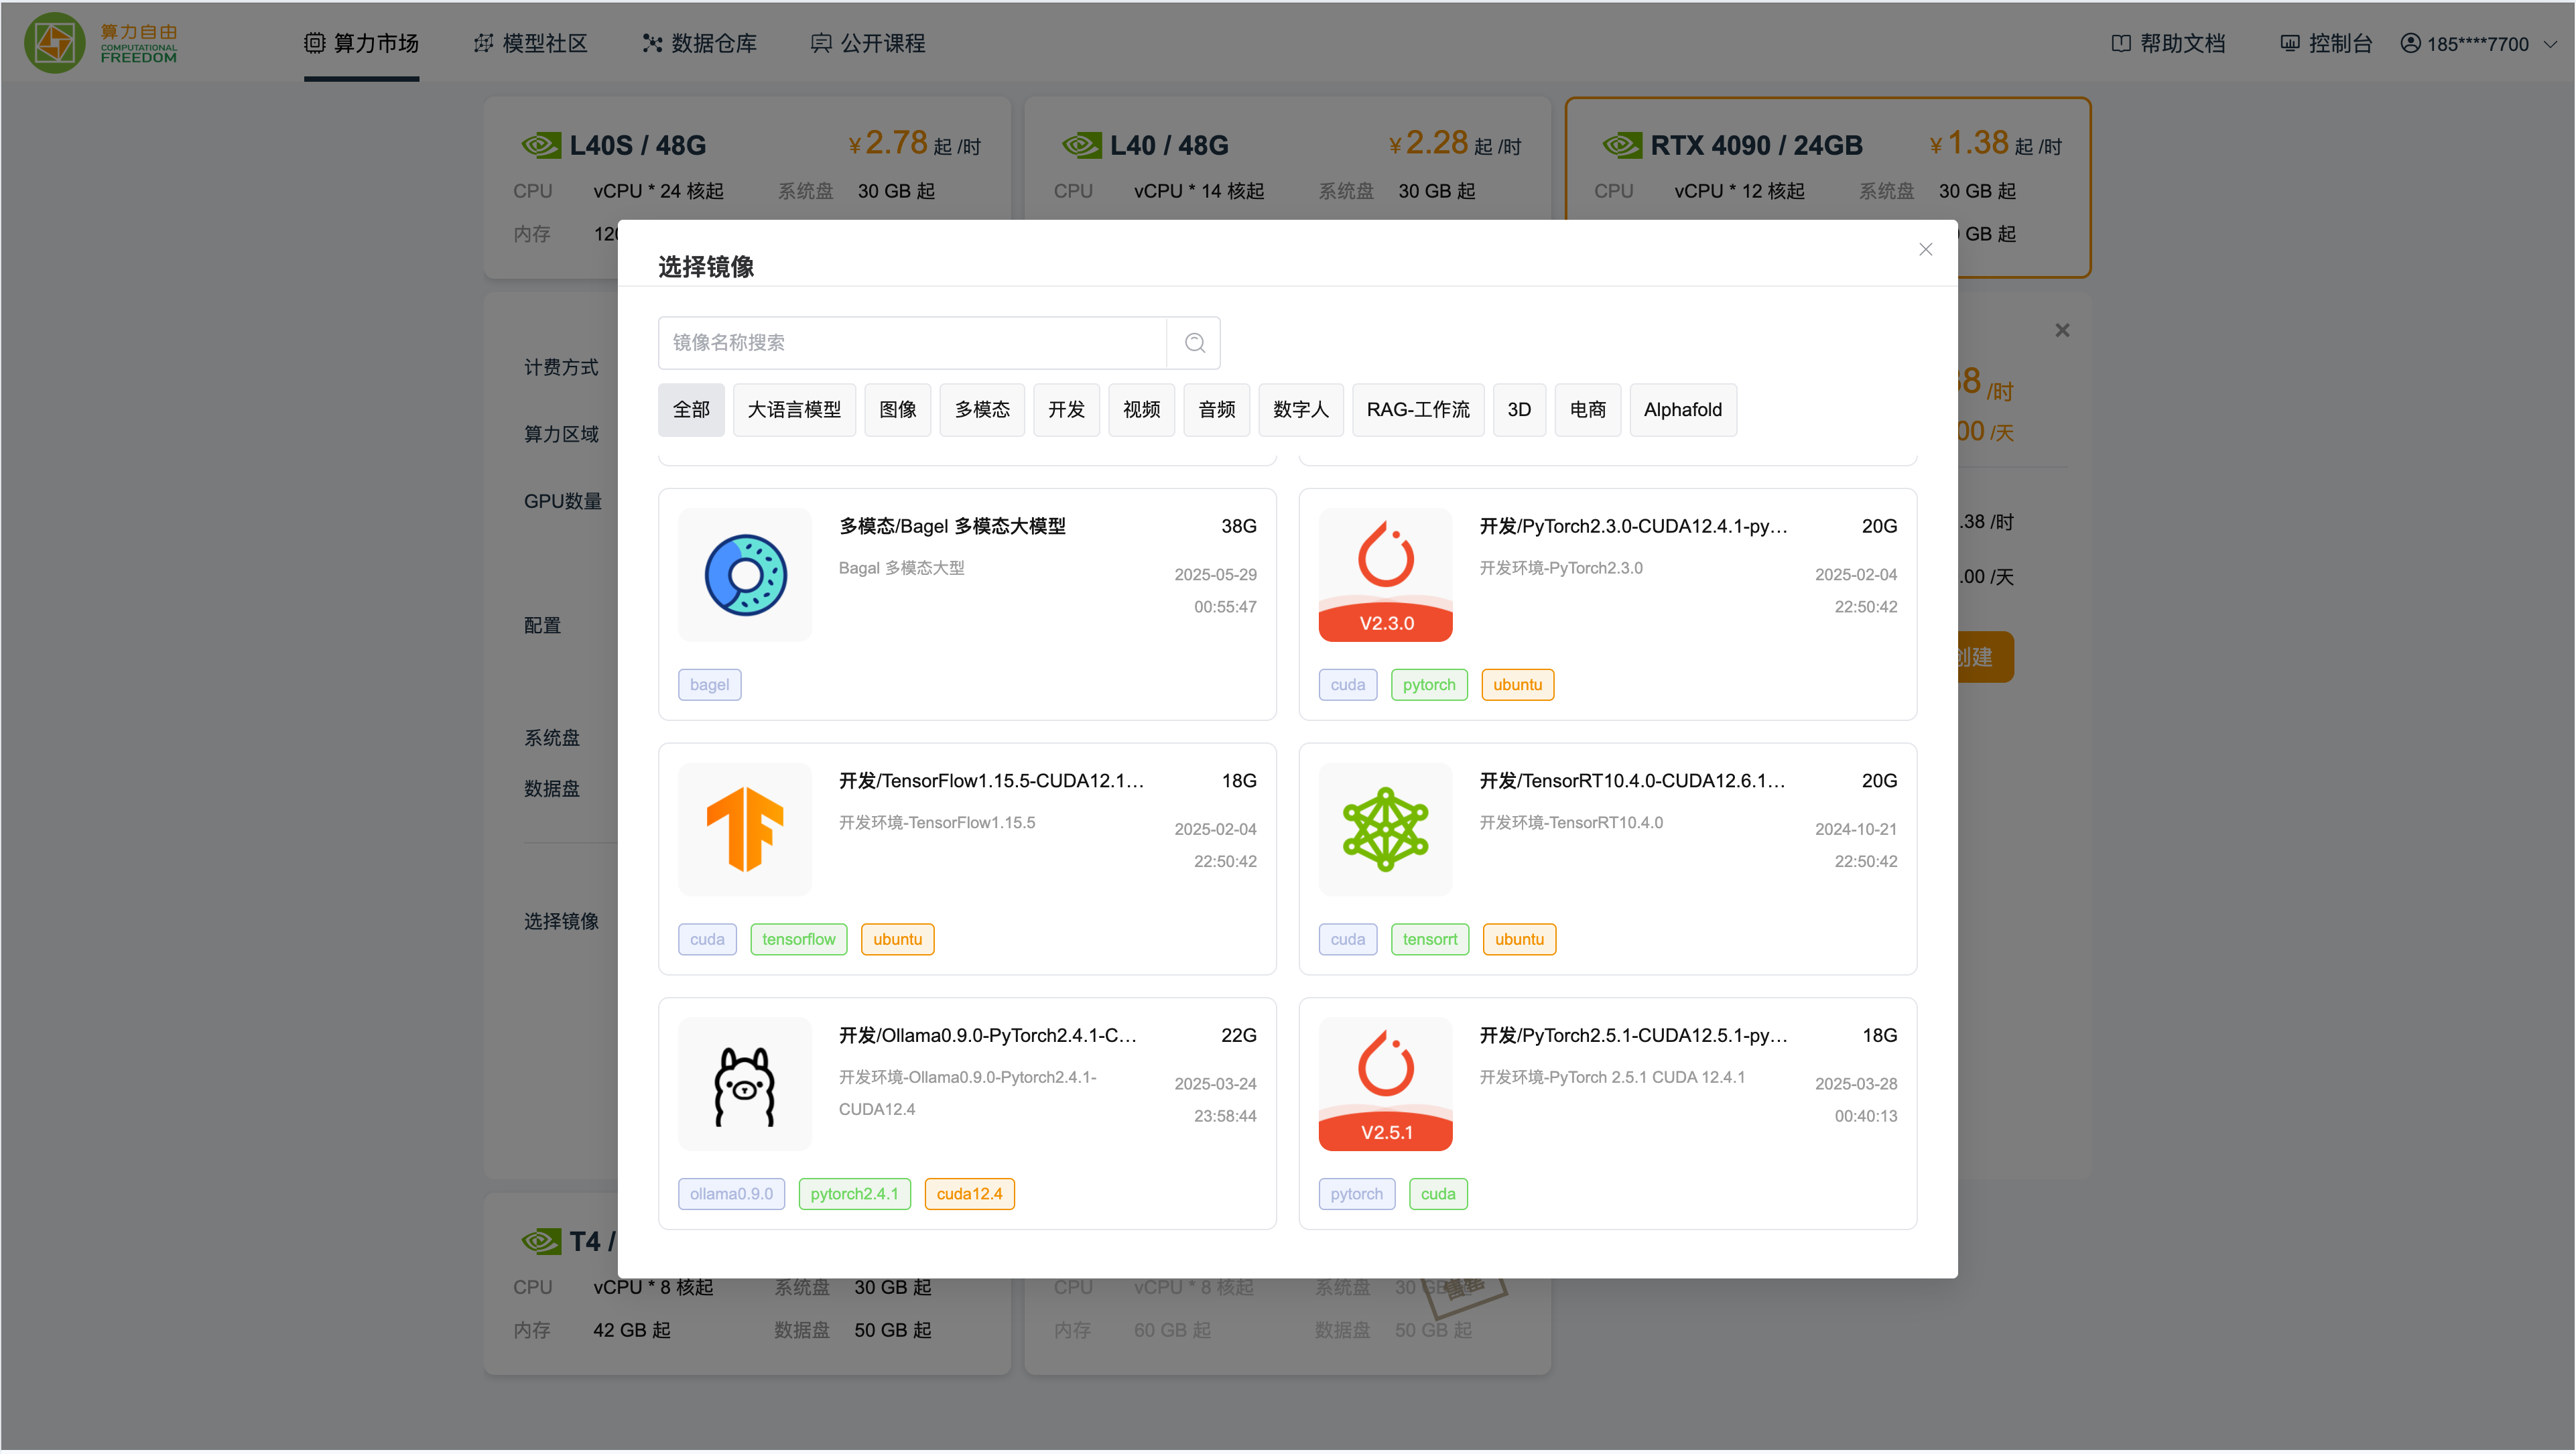This screenshot has width=2576, height=1454.
Task: Click the Bagel multimodal model thumbnail
Action: click(x=745, y=575)
